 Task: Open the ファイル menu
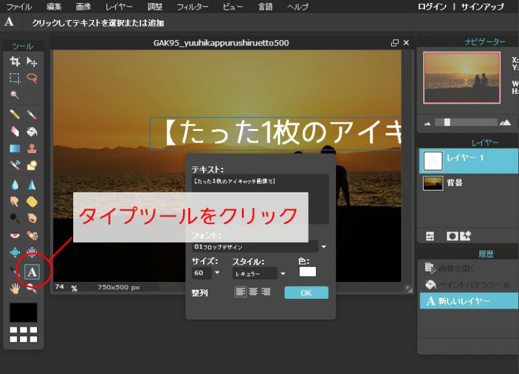pos(19,6)
